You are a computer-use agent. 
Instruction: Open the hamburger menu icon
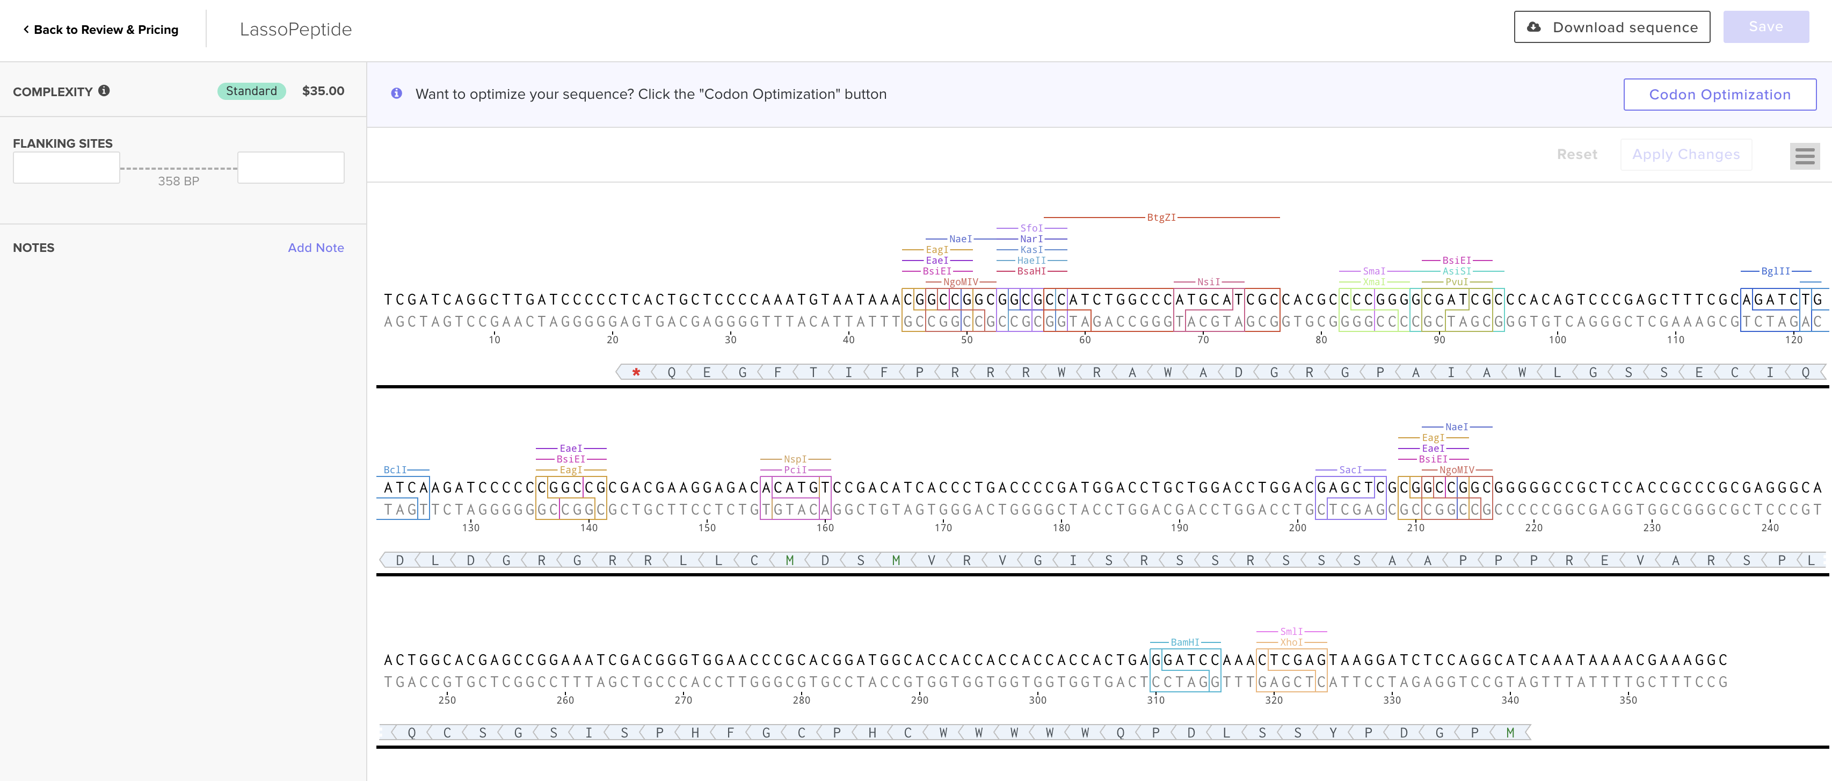(1804, 156)
